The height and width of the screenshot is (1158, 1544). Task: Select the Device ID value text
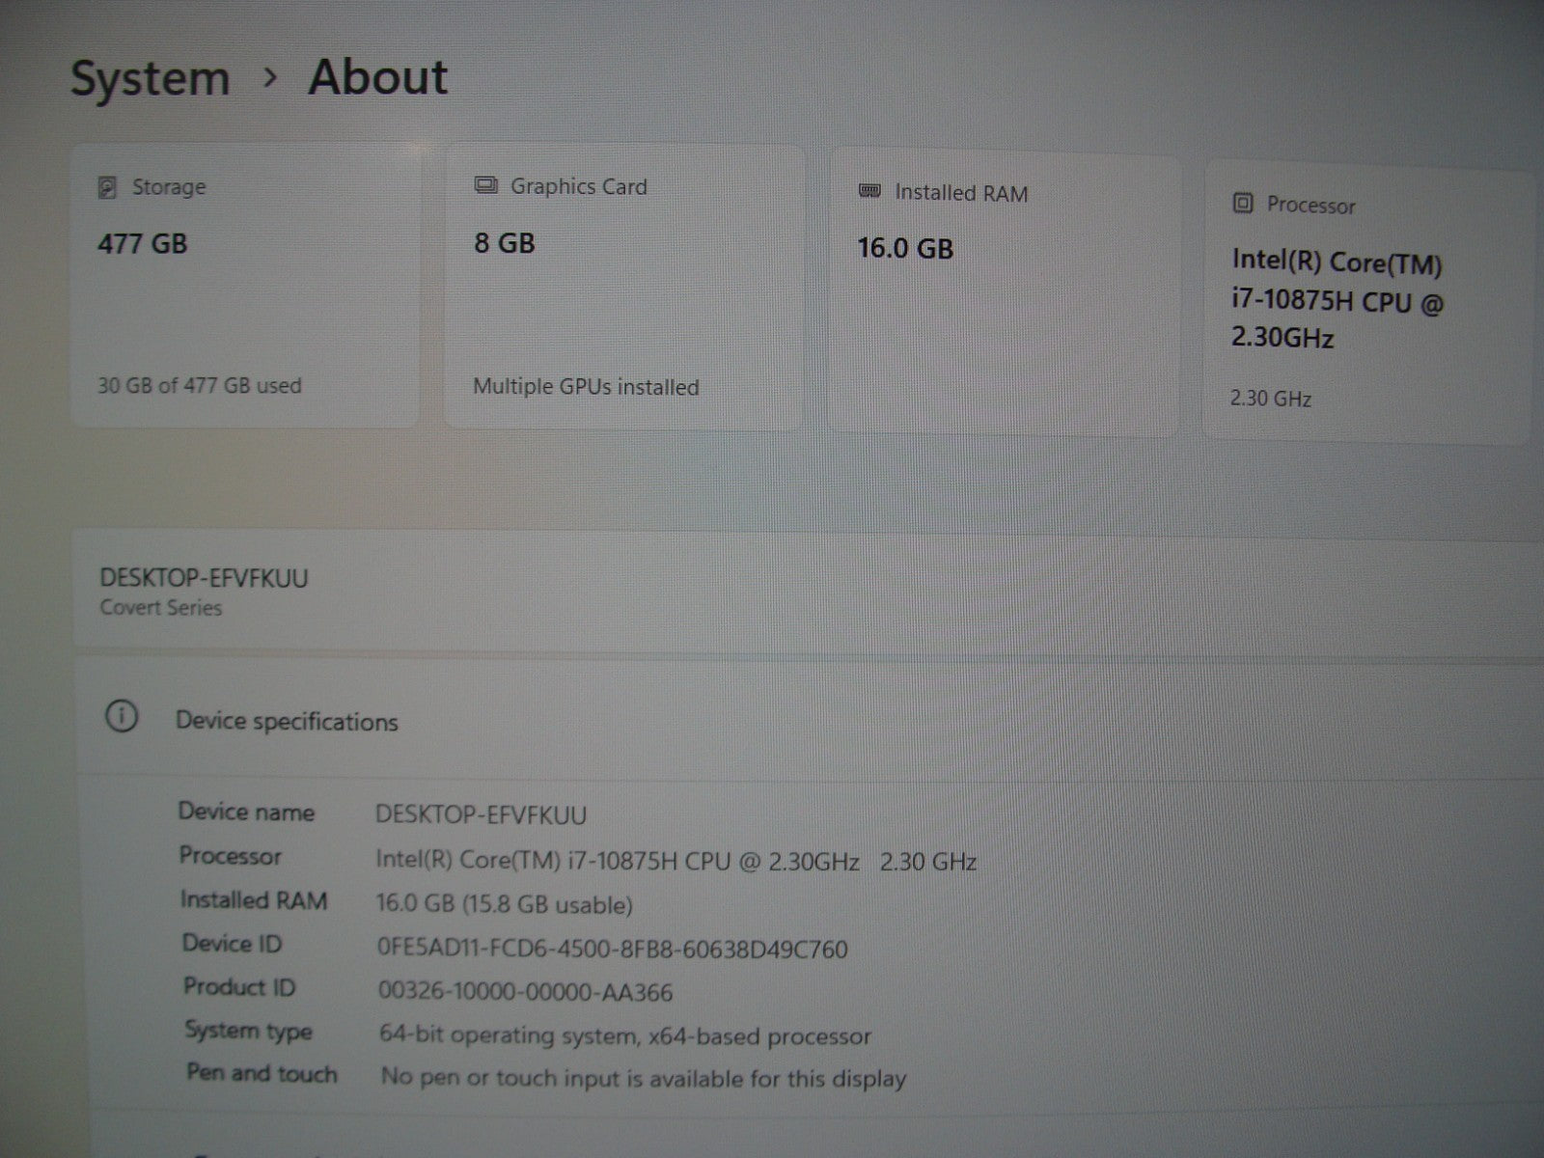pyautogui.click(x=612, y=950)
